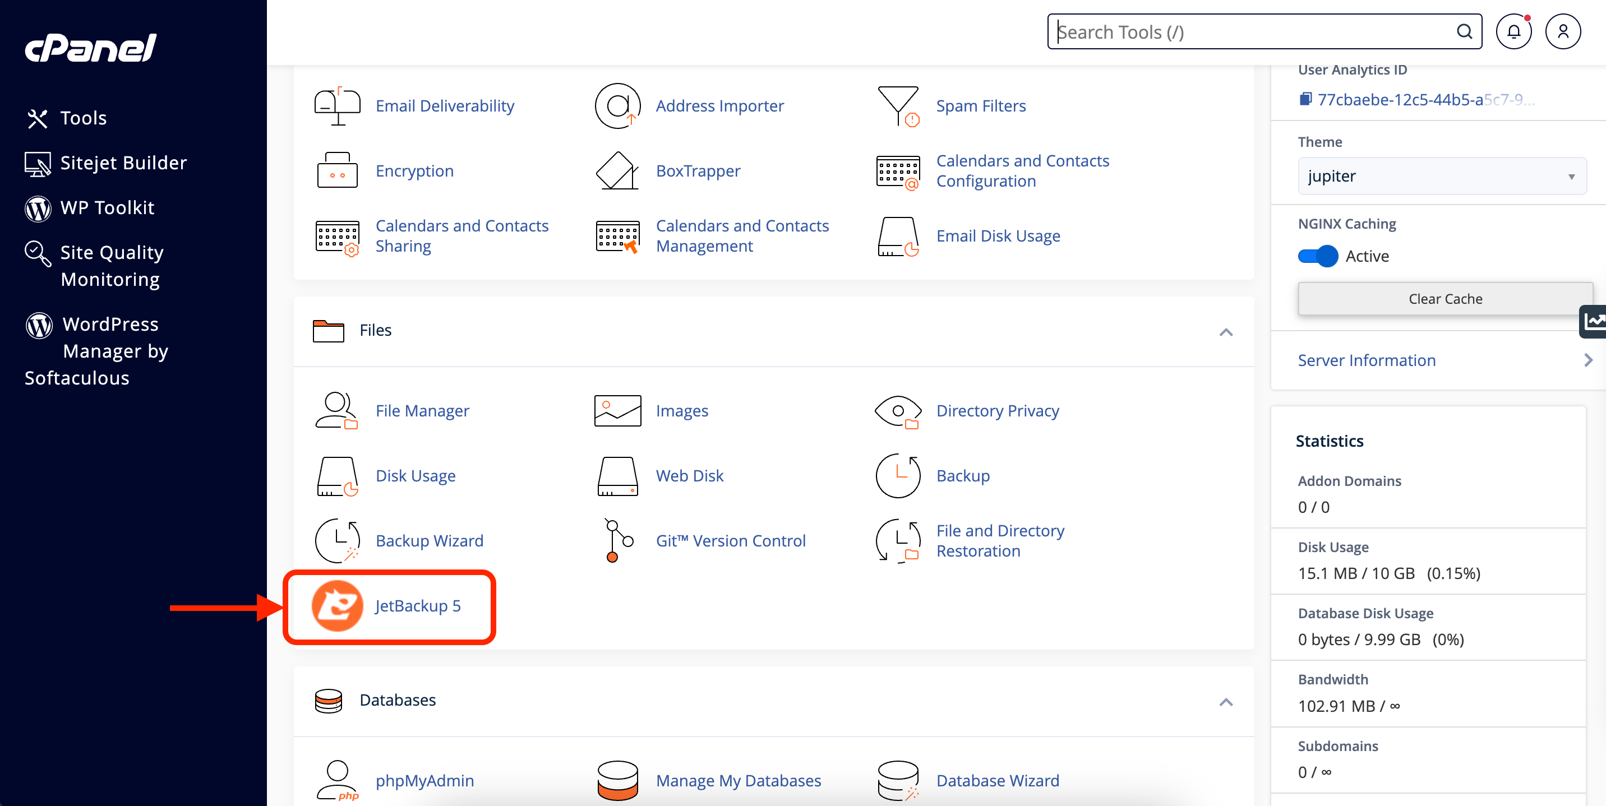Select Tools in the sidebar

point(67,118)
